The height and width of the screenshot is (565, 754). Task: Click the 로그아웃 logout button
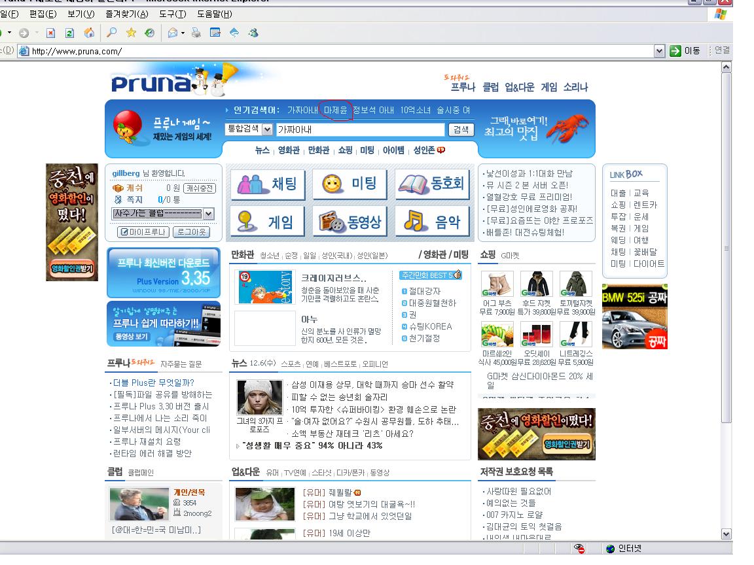click(x=191, y=232)
